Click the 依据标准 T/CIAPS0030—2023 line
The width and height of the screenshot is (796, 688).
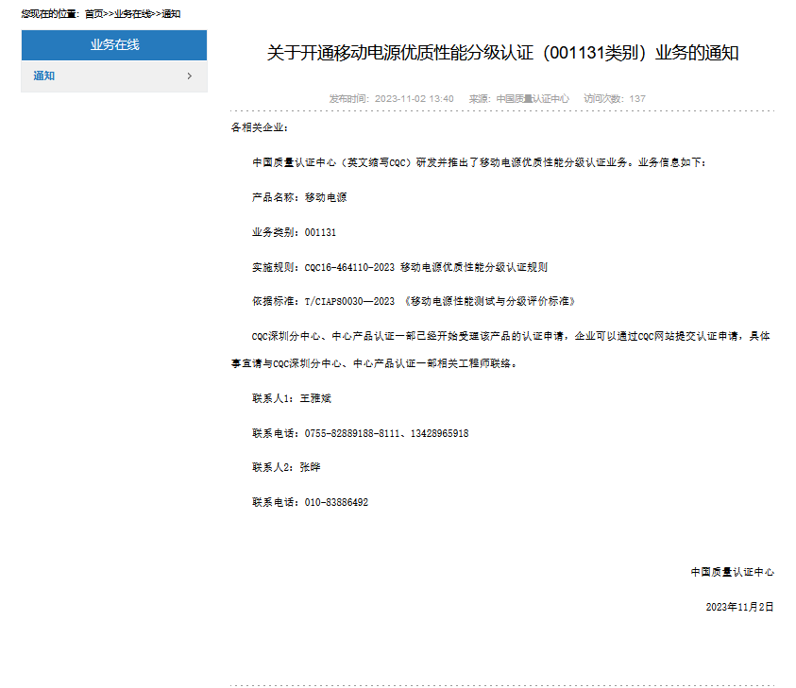413,301
